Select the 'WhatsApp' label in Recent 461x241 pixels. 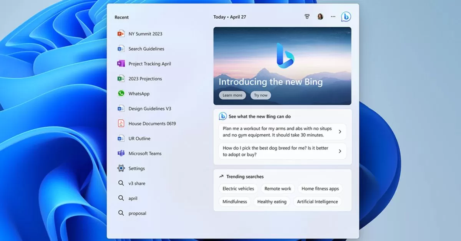coord(139,94)
